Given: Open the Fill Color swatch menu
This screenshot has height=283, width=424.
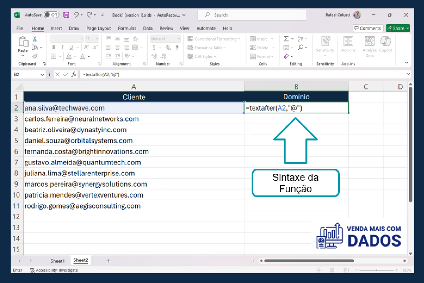Looking at the screenshot, I should (69, 56).
